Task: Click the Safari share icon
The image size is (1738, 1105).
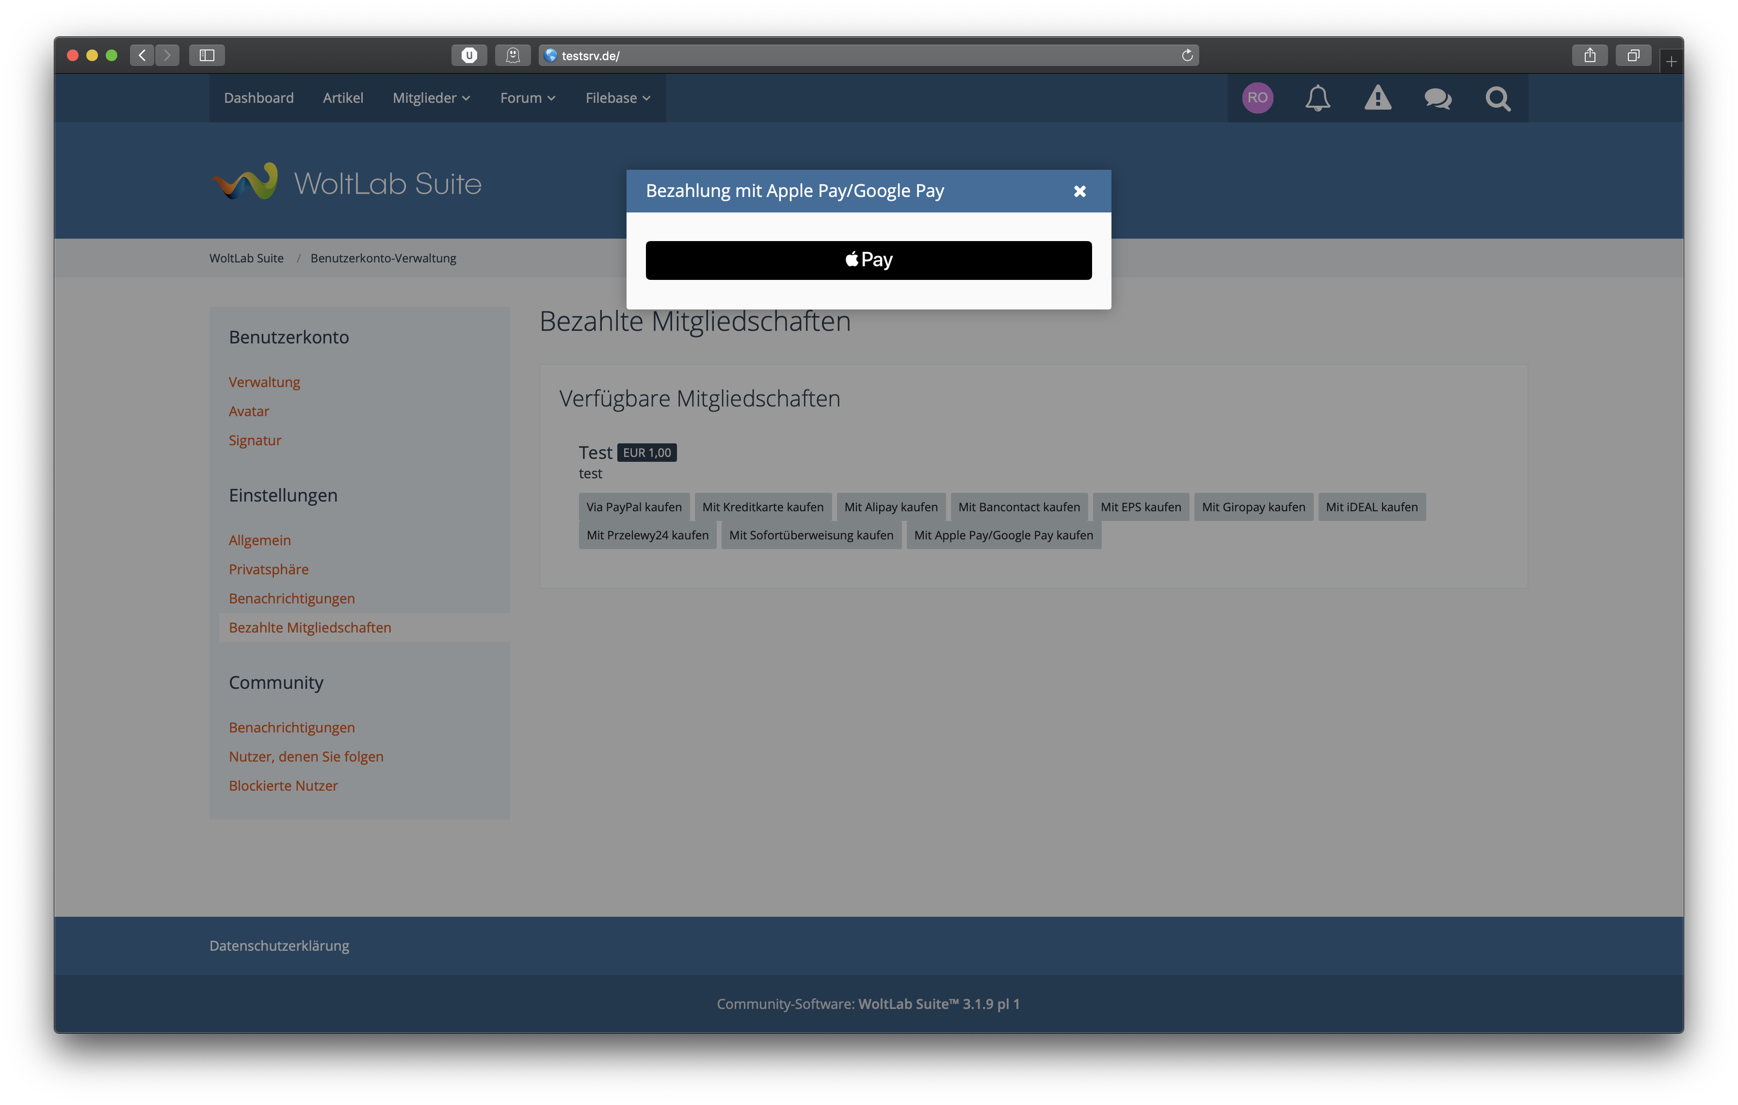Action: click(1589, 56)
